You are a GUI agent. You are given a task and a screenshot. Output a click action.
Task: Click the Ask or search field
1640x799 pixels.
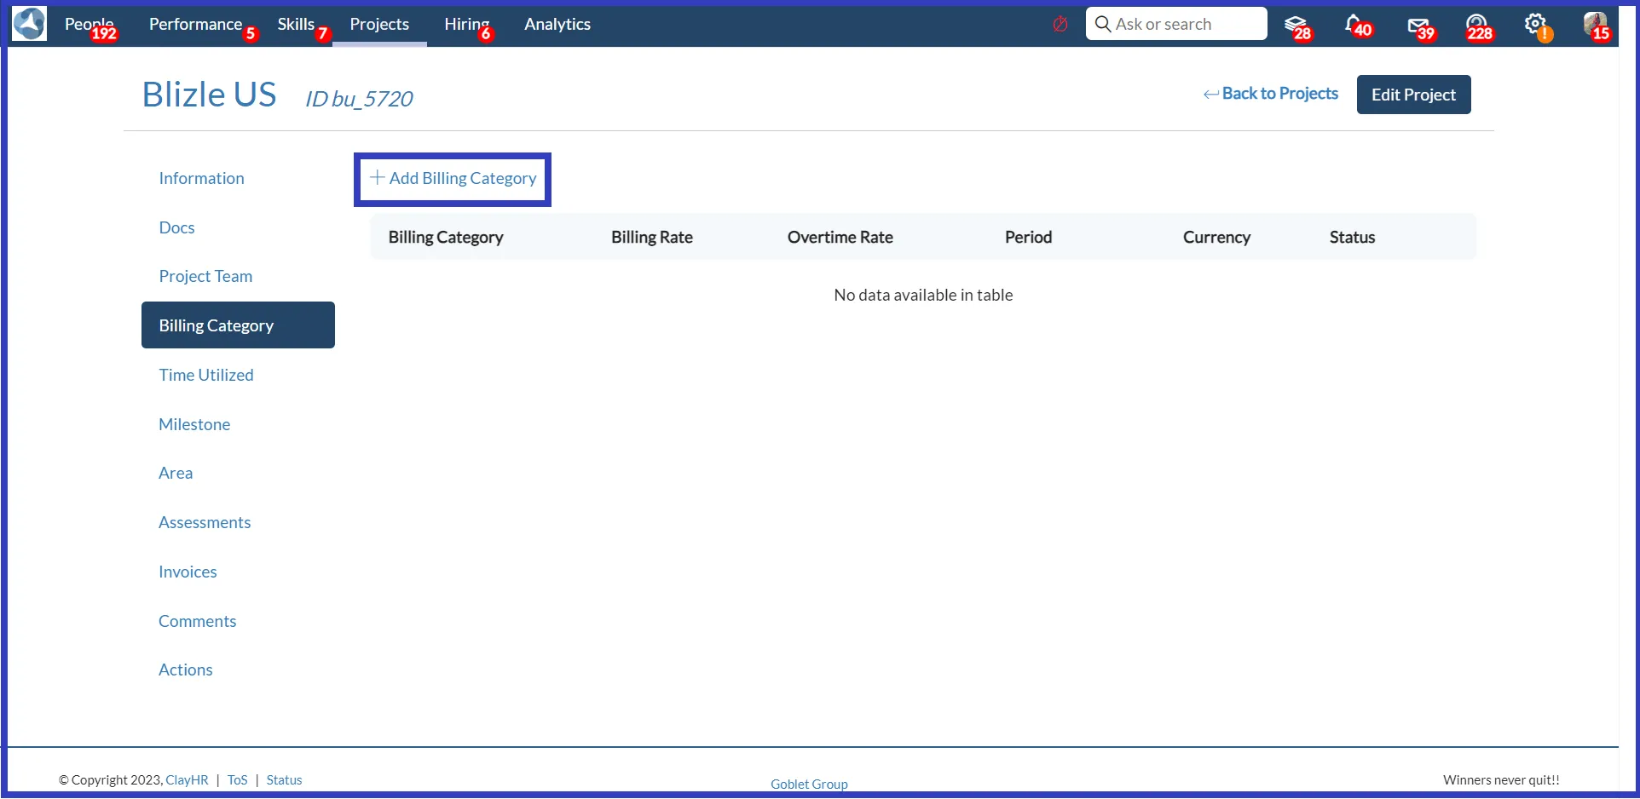(1176, 24)
